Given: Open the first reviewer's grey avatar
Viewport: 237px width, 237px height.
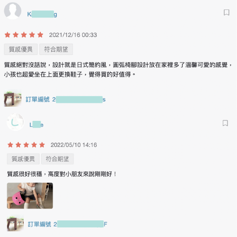Looking at the screenshot, I should pos(13,11).
